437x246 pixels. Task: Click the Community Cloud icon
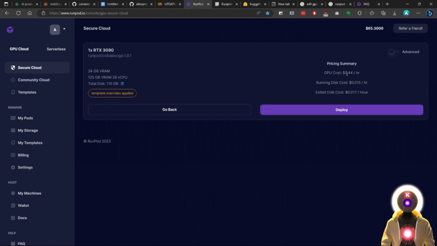point(13,80)
